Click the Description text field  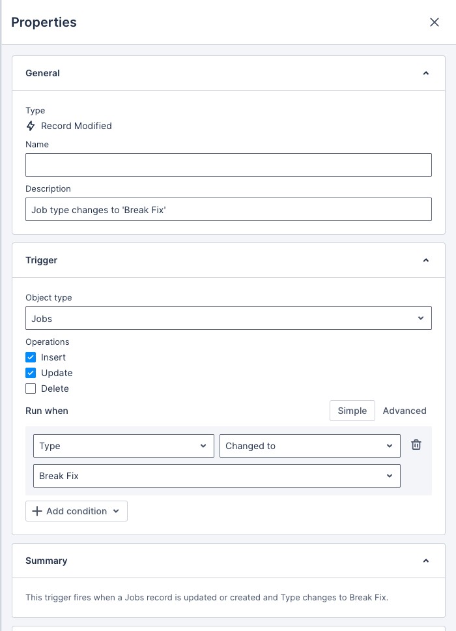pos(229,209)
